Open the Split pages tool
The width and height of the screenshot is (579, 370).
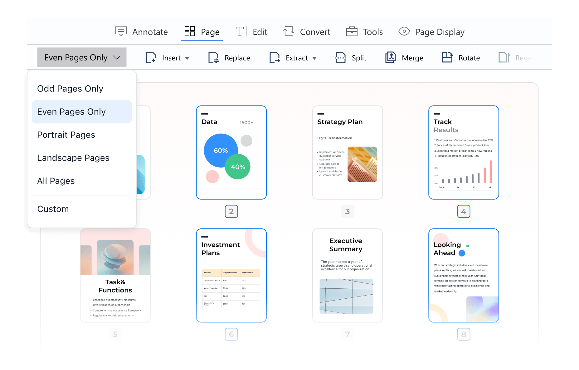340,57
